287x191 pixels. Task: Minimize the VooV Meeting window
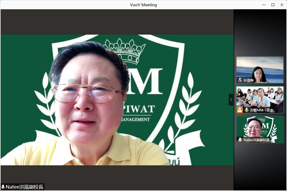coord(264,5)
